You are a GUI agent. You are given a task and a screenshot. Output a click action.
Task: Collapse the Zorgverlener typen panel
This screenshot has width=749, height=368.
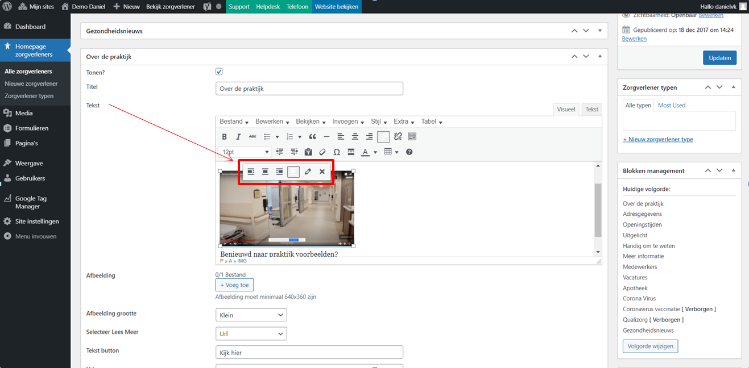point(734,87)
